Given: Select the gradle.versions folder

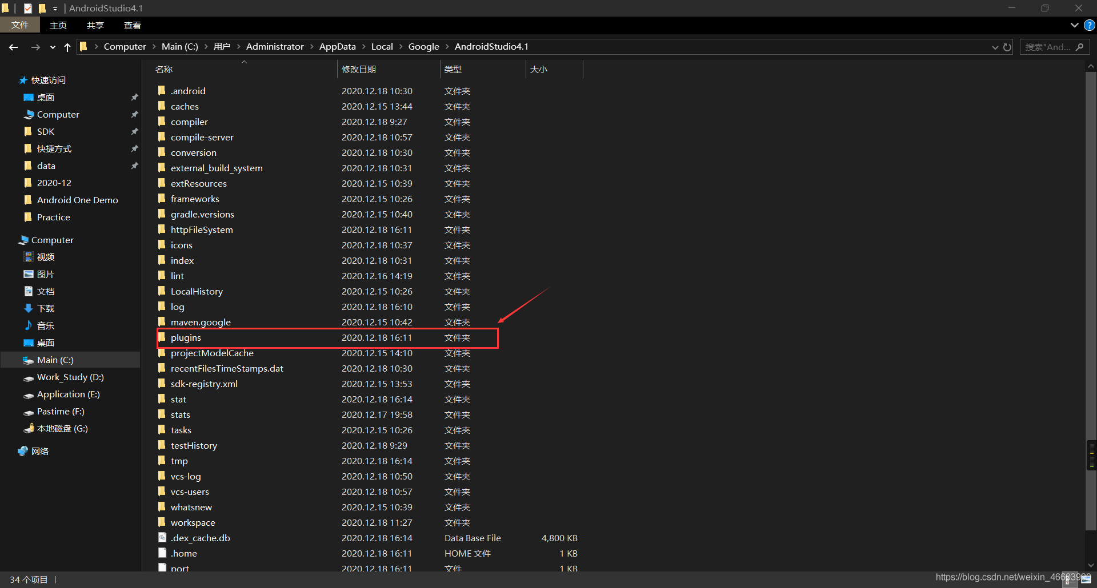Looking at the screenshot, I should click(x=202, y=214).
